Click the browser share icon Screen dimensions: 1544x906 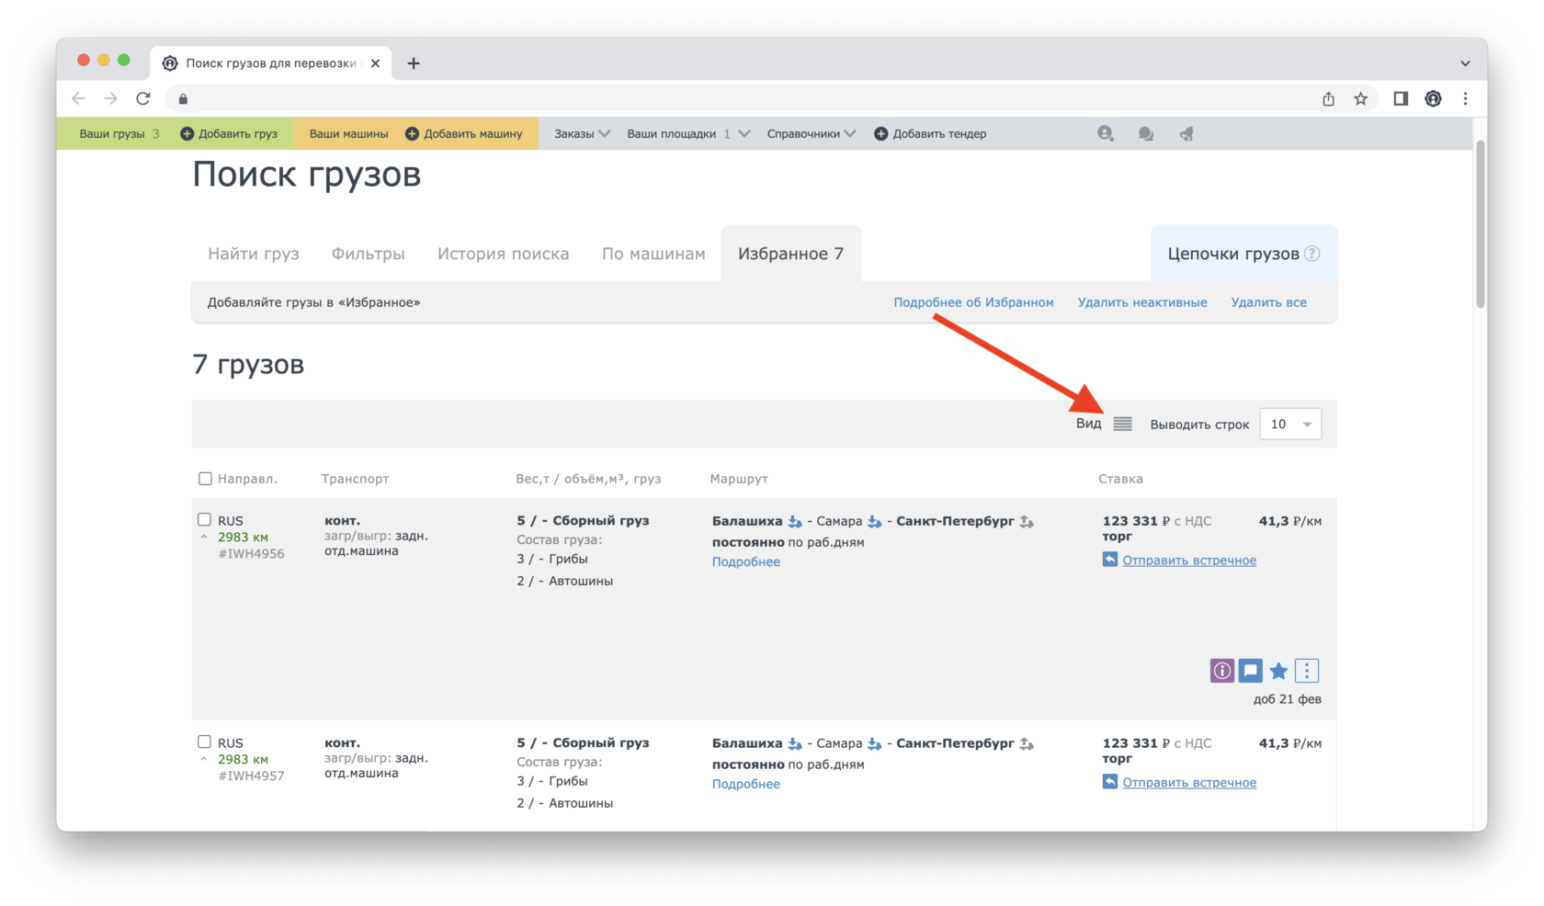tap(1328, 98)
